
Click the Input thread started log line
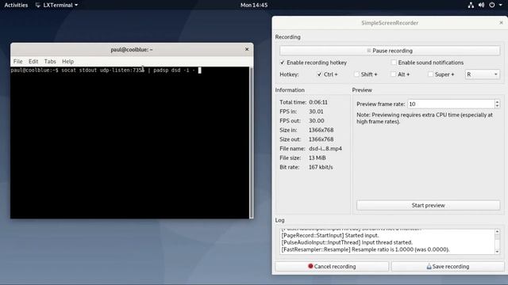pyautogui.click(x=347, y=242)
